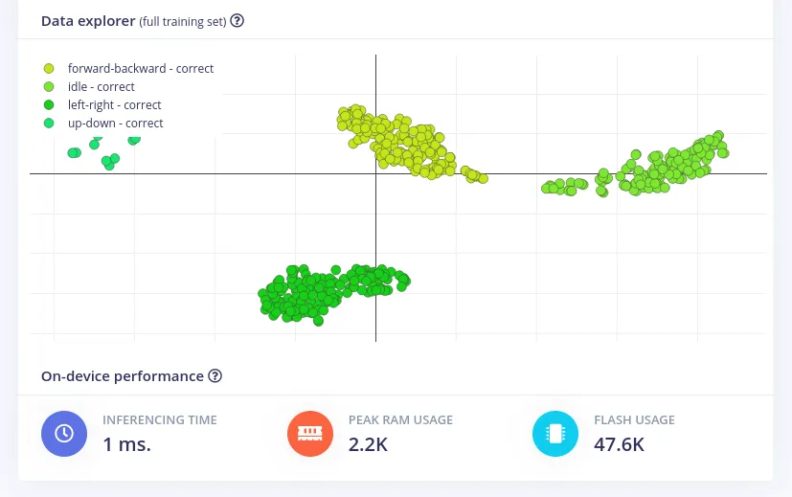The image size is (792, 497).
Task: Toggle the idle - correct legend label
Action: pos(102,87)
